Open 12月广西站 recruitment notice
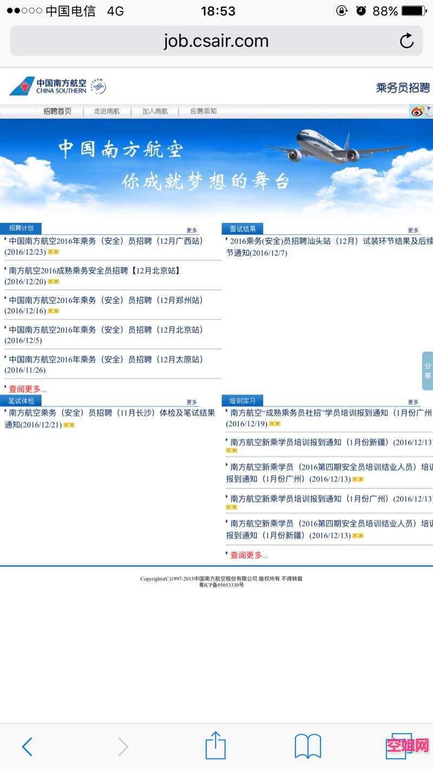 106,246
